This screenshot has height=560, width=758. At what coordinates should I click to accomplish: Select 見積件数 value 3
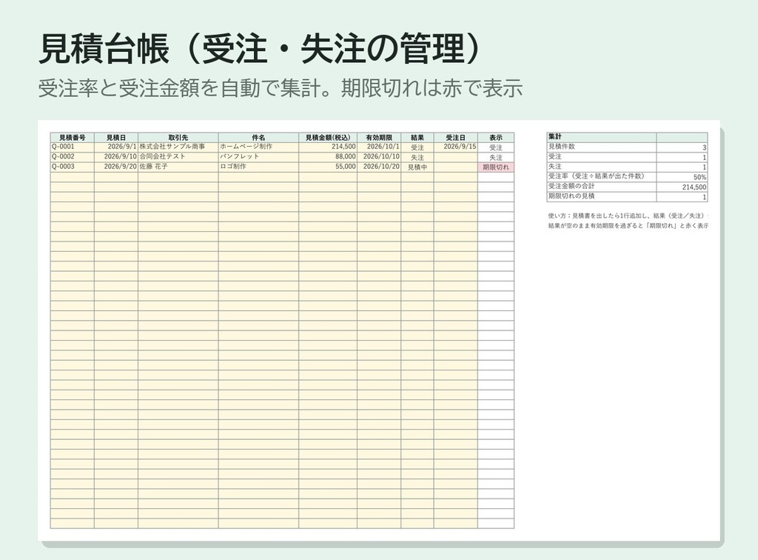click(x=682, y=147)
